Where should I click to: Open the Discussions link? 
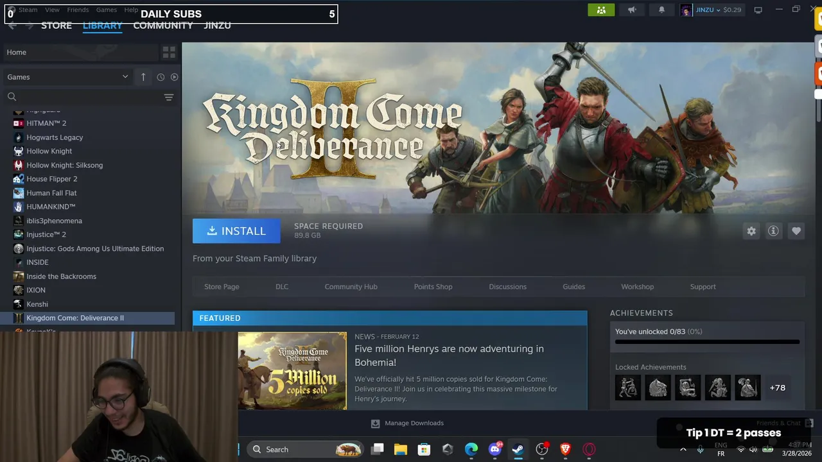point(507,287)
